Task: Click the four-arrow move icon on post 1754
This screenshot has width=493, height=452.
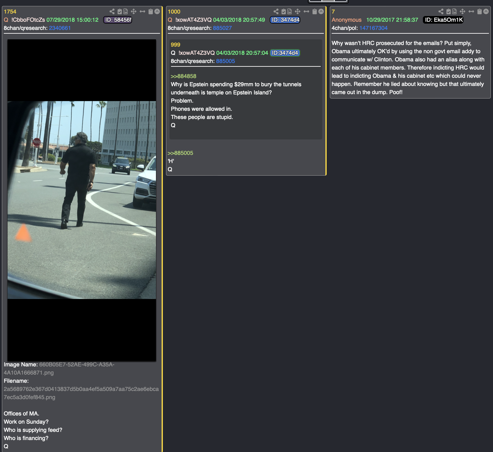Action: pos(134,11)
